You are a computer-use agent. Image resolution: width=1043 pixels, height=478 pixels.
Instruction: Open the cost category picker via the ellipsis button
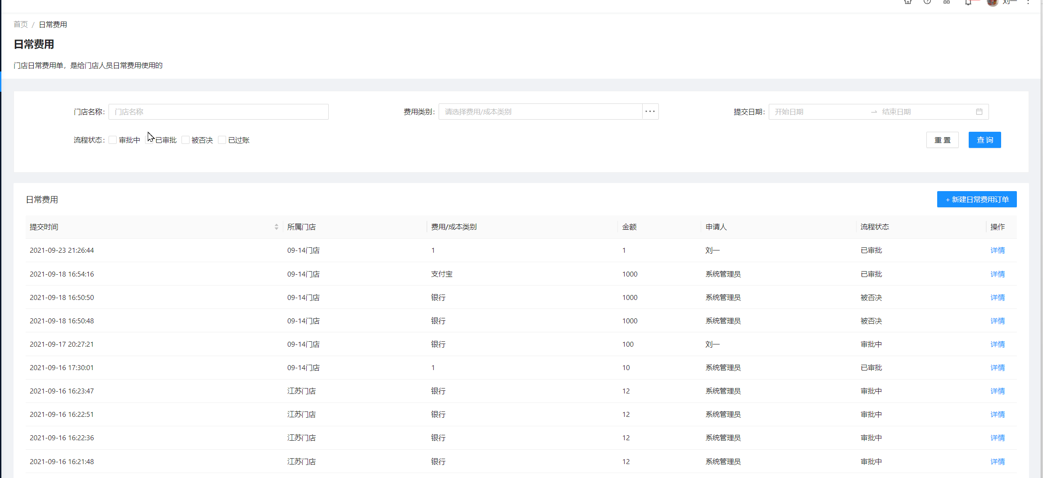(x=650, y=112)
